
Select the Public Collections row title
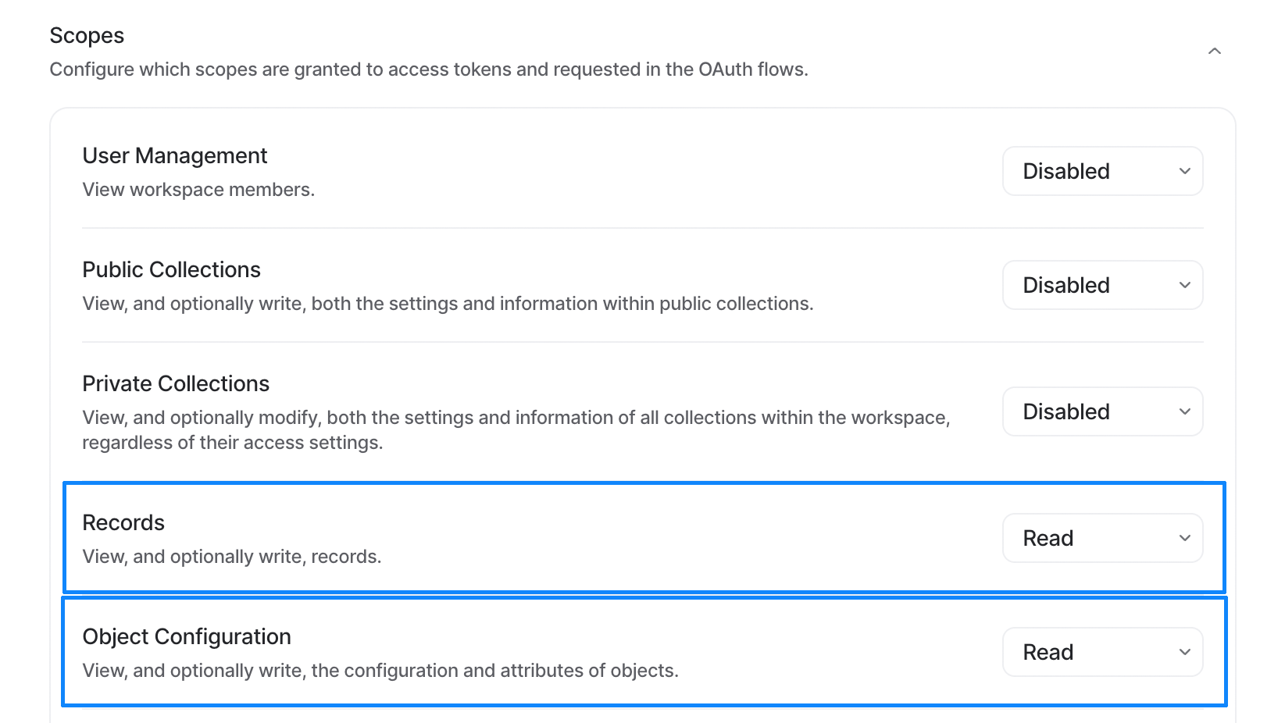click(172, 270)
